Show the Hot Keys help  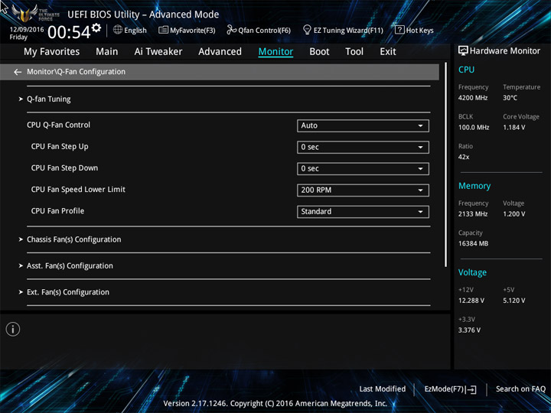pyautogui.click(x=414, y=30)
